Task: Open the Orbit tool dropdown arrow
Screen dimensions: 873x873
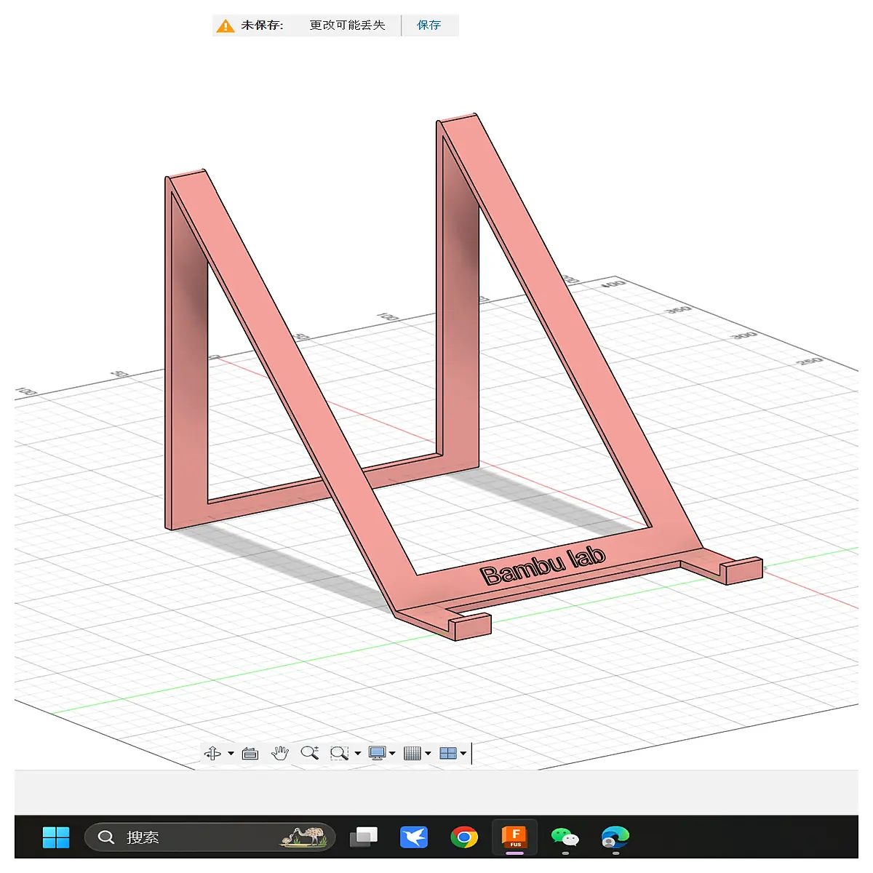Action: (x=231, y=753)
